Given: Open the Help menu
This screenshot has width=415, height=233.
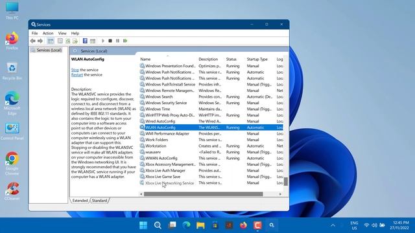Looking at the screenshot, I should point(75,33).
